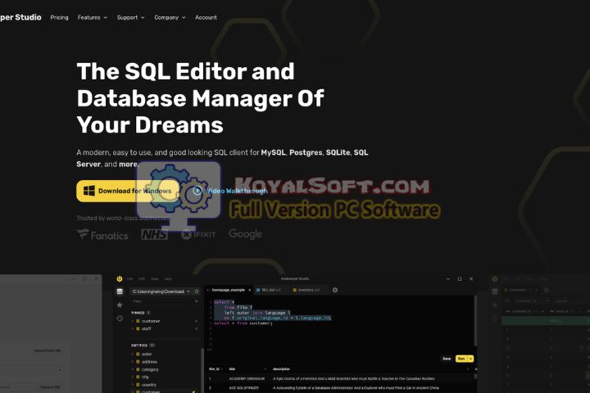Open the Help menu in the app window
Viewport: 590px width, 393px height.
click(168, 278)
